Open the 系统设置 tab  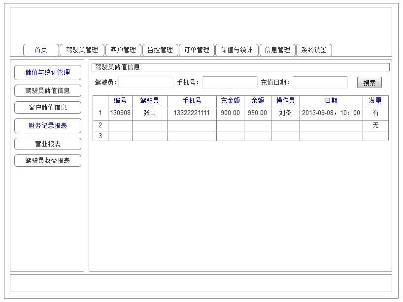pyautogui.click(x=314, y=50)
